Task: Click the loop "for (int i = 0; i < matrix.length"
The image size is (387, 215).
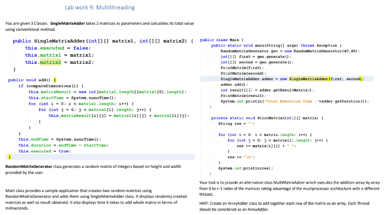Action: click(x=265, y=135)
